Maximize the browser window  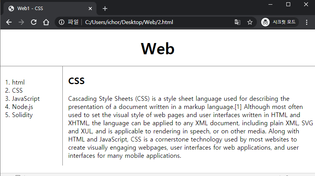[x=288, y=4]
